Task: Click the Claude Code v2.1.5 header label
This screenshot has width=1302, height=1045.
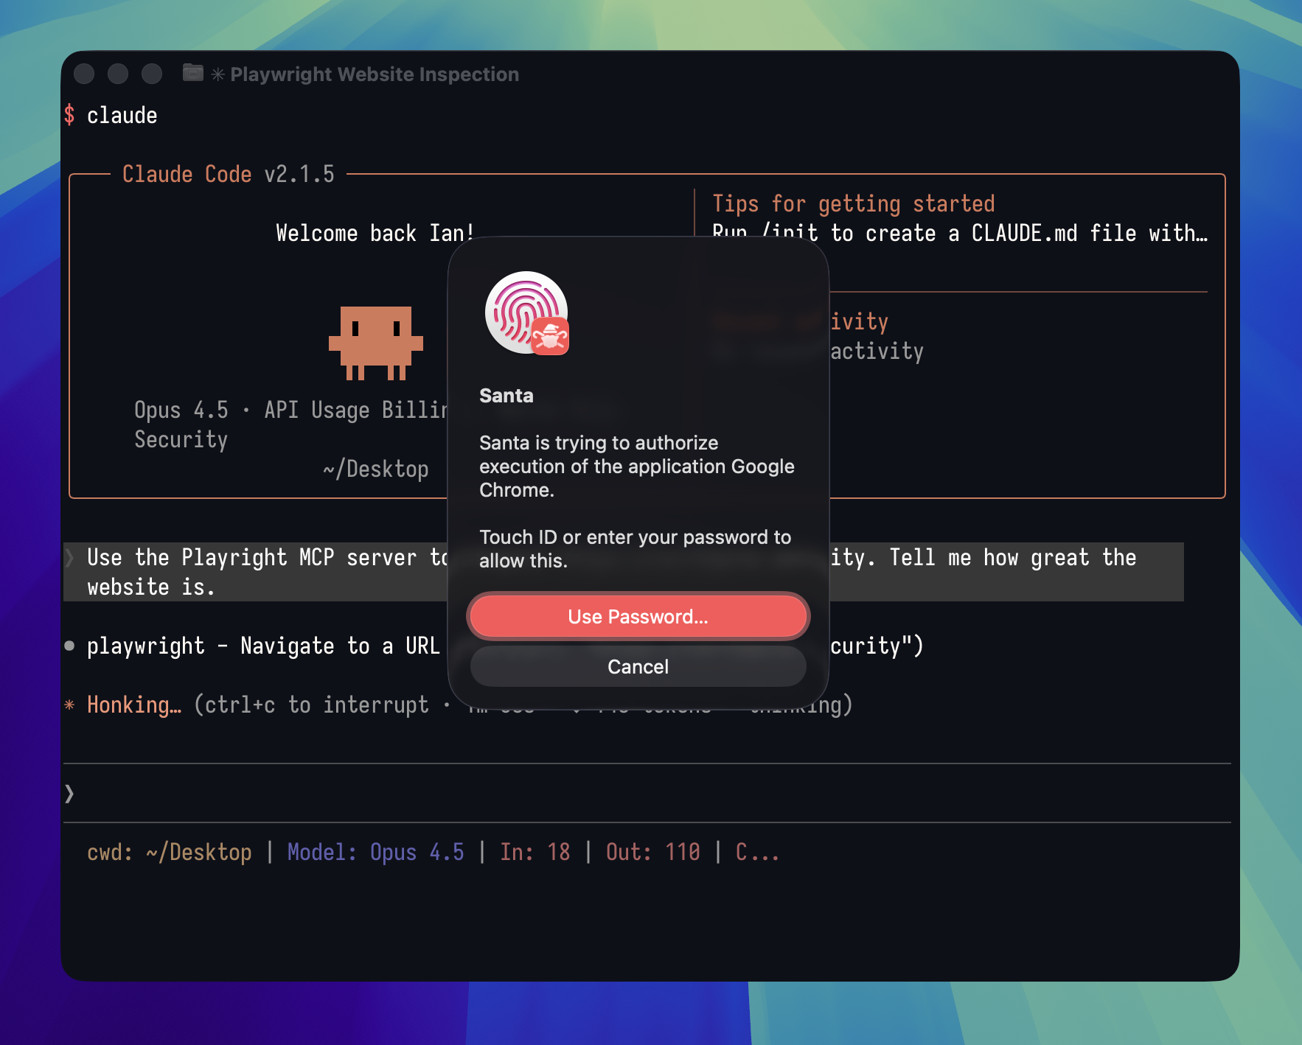Action: click(x=228, y=175)
